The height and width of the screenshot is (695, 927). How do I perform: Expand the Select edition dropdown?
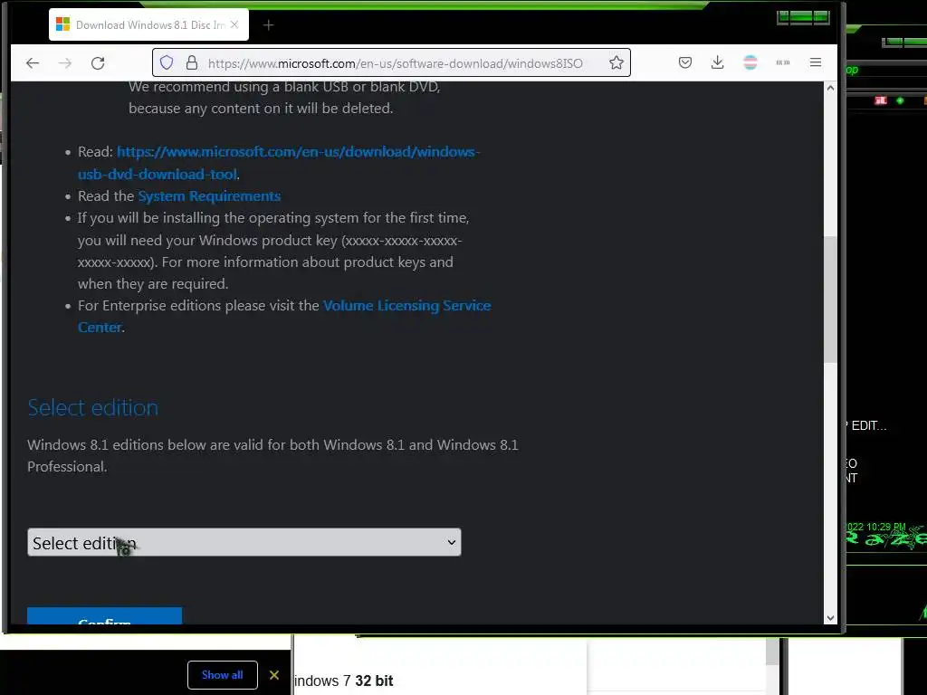click(x=244, y=543)
